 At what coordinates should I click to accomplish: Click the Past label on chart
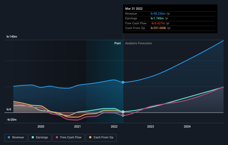[x=117, y=43]
